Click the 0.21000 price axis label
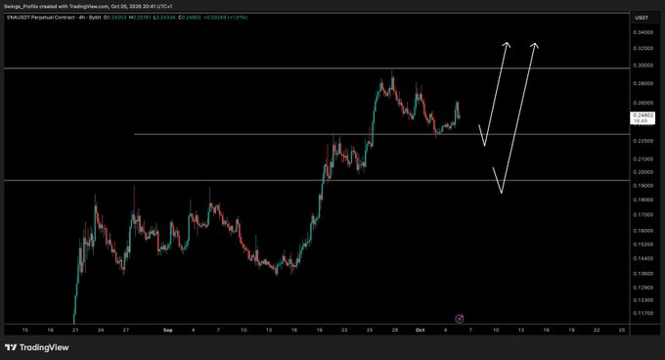 (x=643, y=159)
